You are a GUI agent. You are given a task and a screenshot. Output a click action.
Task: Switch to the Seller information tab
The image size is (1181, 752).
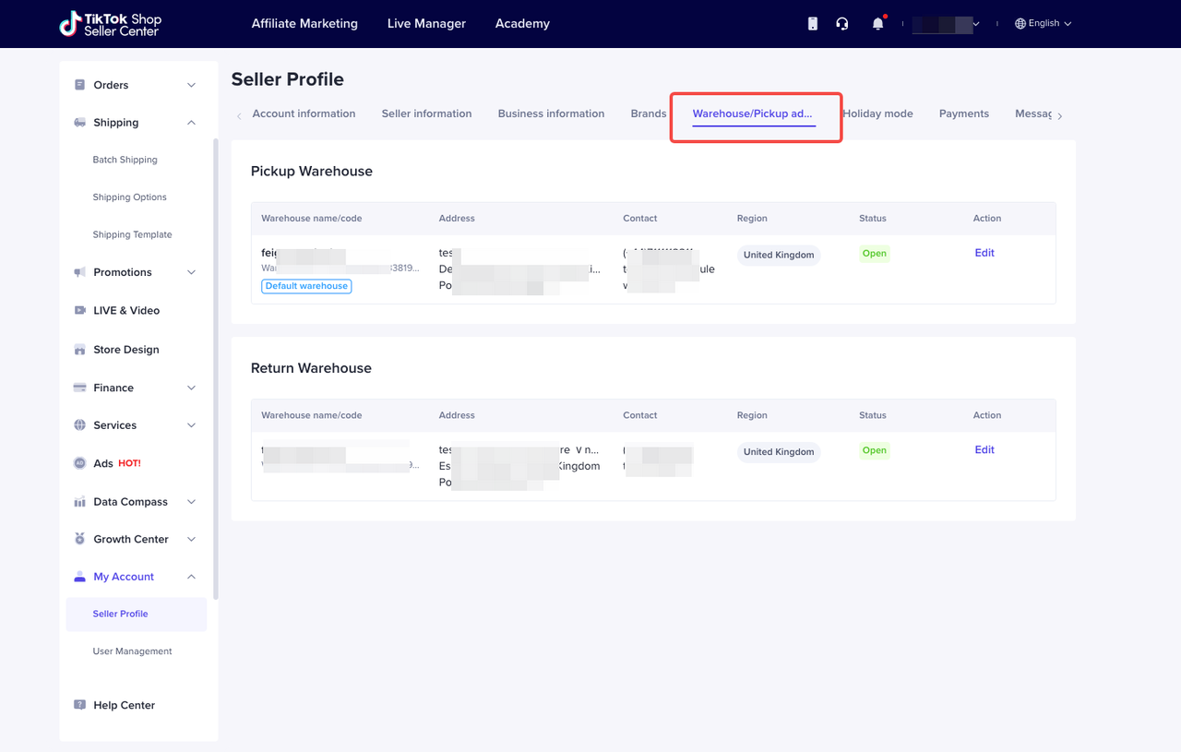426,113
